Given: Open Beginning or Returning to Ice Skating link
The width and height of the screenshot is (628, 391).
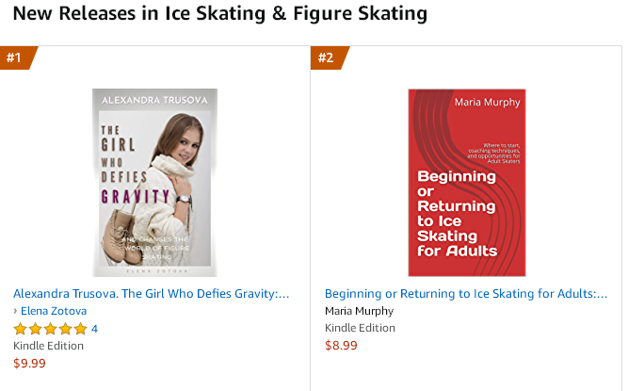Looking at the screenshot, I should 466,293.
